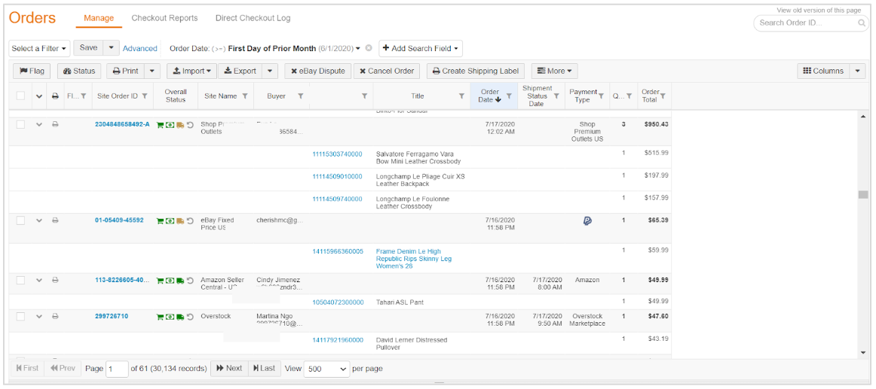This screenshot has height=389, width=876.
Task: Click the Cancel Order button
Action: (387, 71)
